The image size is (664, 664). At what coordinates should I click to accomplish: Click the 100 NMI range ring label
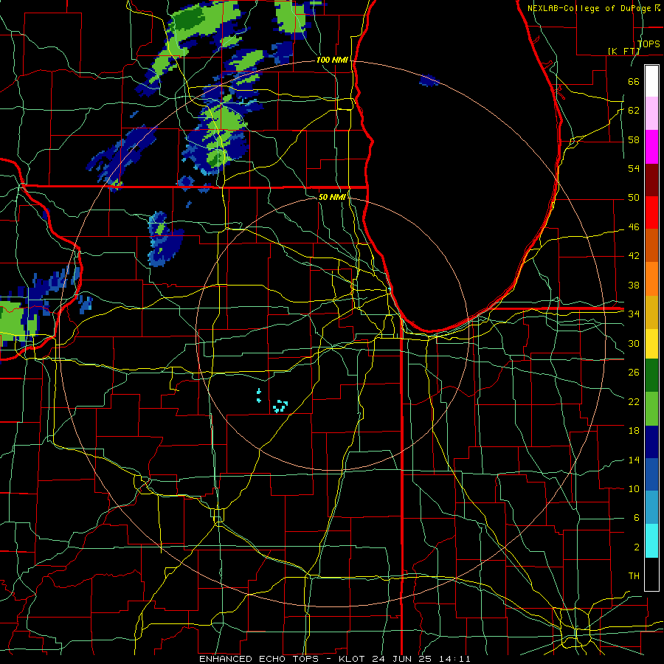tap(332, 60)
